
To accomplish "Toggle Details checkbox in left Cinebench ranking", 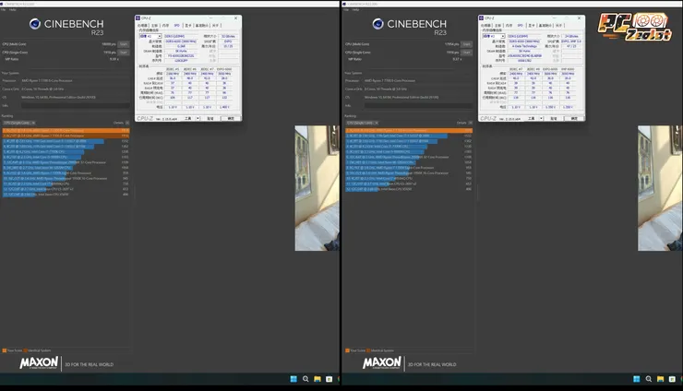I will point(127,123).
